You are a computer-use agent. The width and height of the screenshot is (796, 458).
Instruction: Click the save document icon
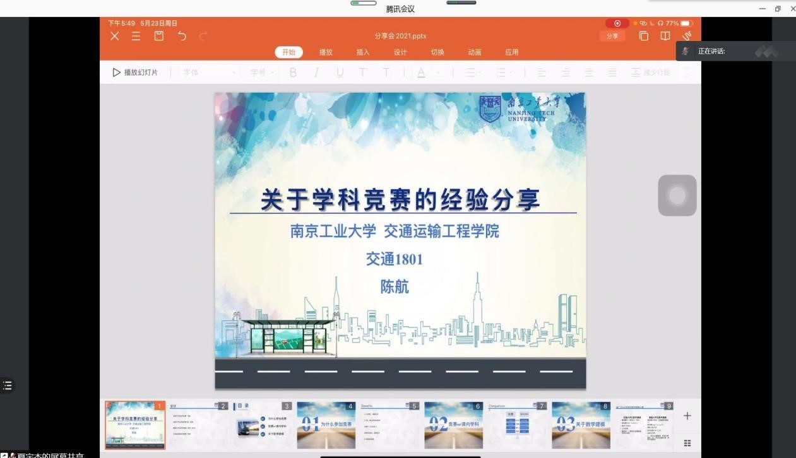point(159,37)
